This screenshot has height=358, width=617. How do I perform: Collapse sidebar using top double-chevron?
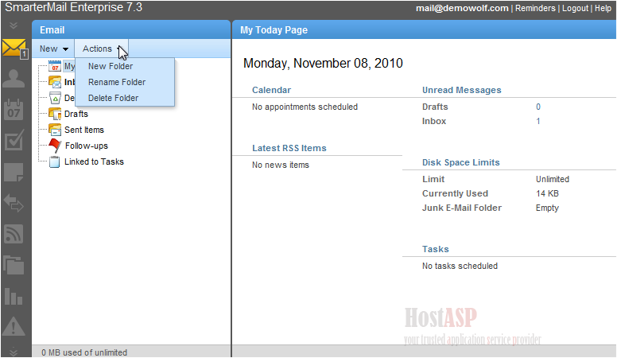(x=14, y=26)
